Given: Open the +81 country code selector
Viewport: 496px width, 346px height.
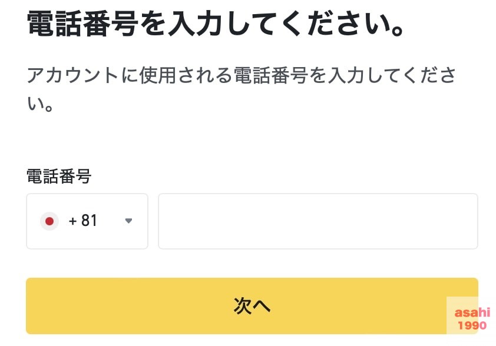Looking at the screenshot, I should pos(87,221).
